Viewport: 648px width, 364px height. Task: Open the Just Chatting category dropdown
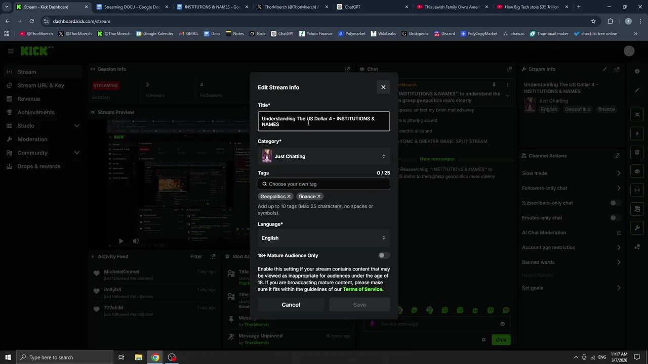pyautogui.click(x=324, y=156)
